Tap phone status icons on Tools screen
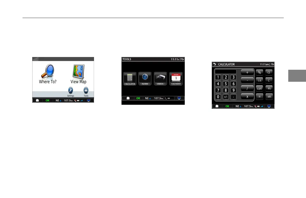 click(x=169, y=98)
